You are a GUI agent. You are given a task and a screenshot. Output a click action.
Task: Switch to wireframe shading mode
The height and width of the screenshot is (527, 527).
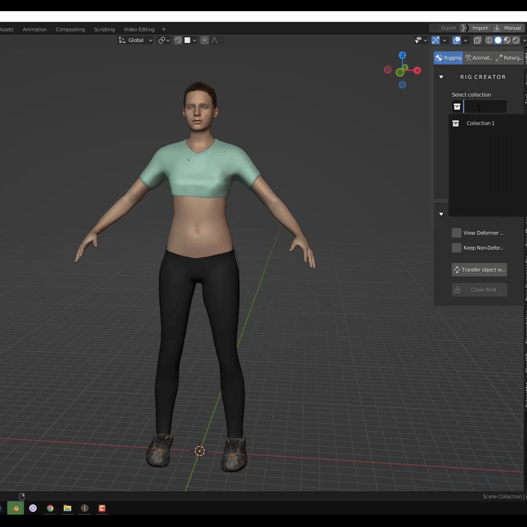coord(489,40)
